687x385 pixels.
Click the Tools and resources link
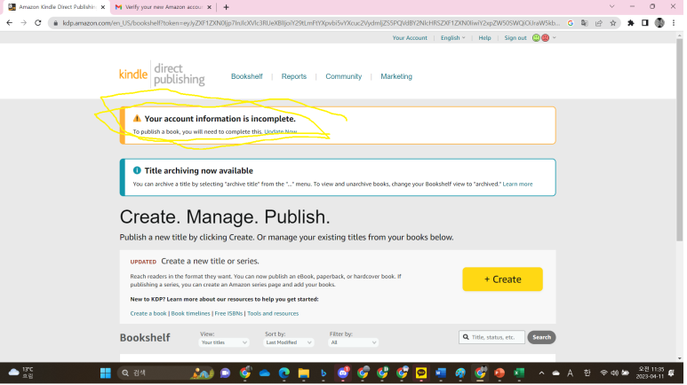273,314
